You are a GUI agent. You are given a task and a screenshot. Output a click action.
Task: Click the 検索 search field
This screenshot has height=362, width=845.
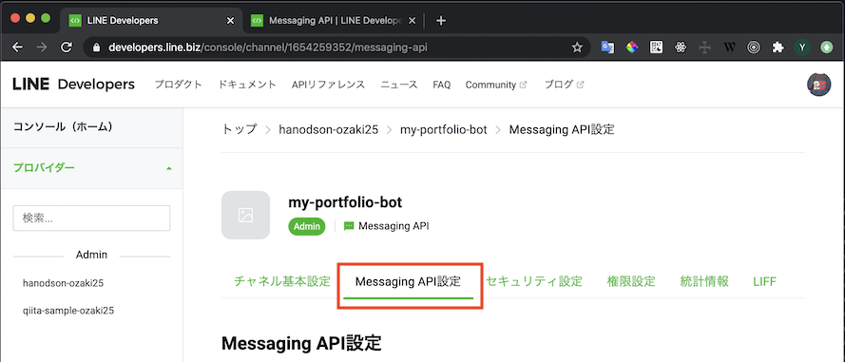click(91, 219)
